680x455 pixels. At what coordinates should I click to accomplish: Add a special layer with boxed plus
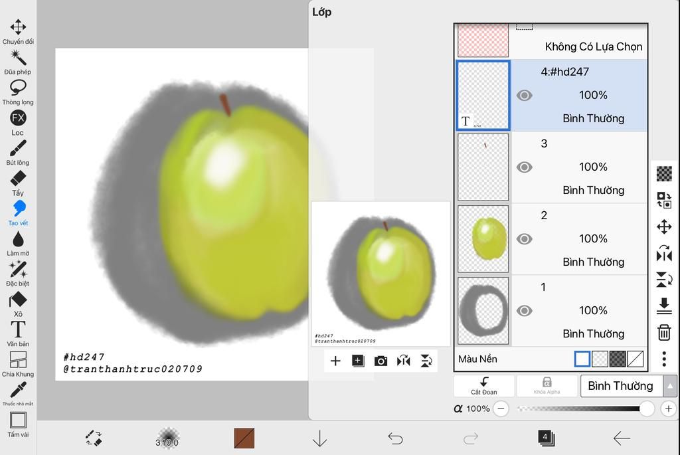[x=358, y=361]
